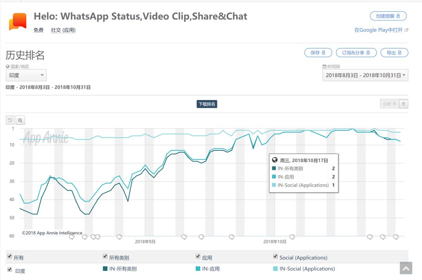The width and height of the screenshot is (422, 280).
Task: Click the undo zoom reset icon
Action: [x=10, y=120]
